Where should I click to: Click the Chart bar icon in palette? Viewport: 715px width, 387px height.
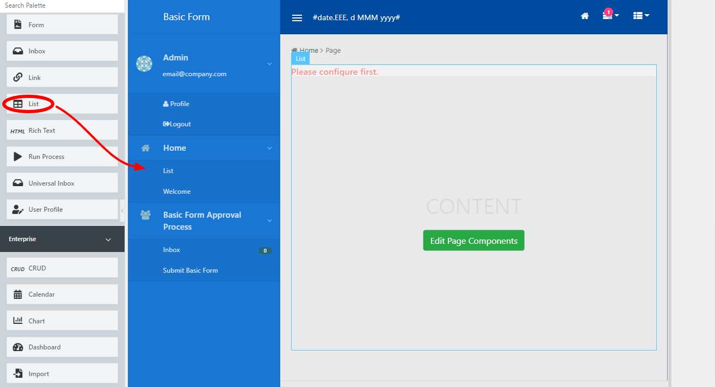[x=18, y=321]
